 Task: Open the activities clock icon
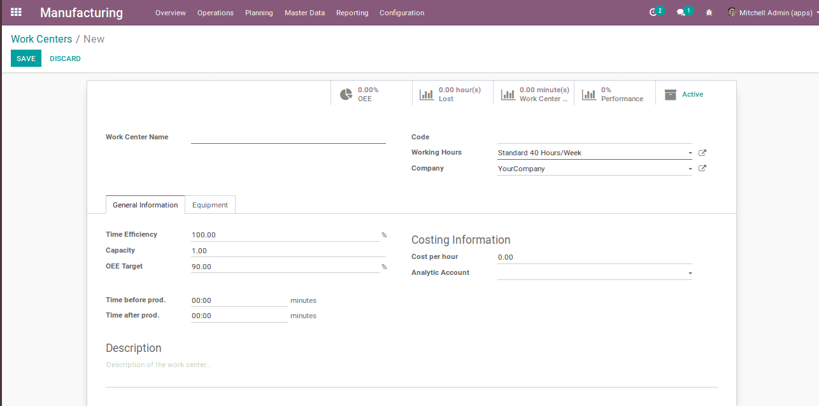pyautogui.click(x=653, y=12)
